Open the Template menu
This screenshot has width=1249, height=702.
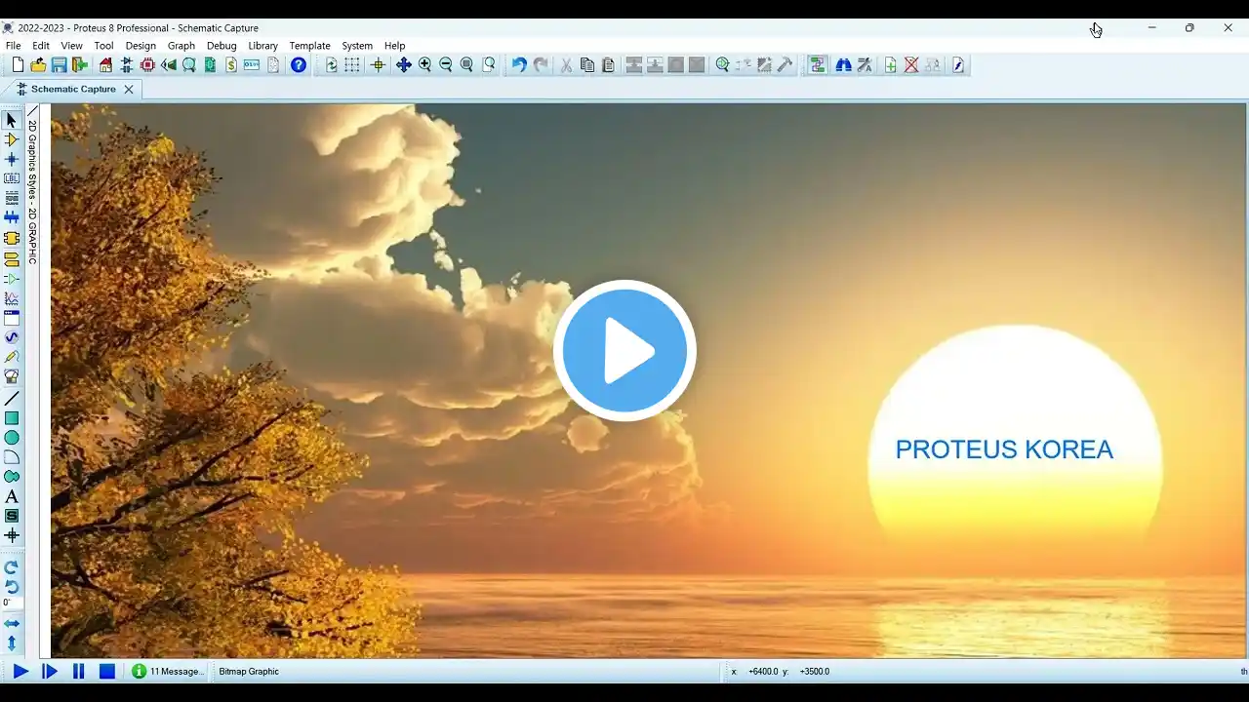(x=310, y=46)
